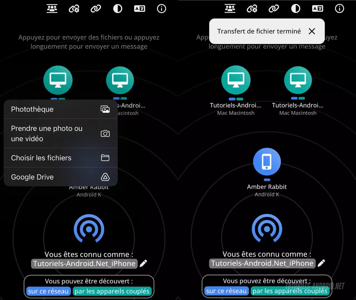356x300 pixels.
Task: Click the blue antenna icon, right screen
Action: (267, 228)
